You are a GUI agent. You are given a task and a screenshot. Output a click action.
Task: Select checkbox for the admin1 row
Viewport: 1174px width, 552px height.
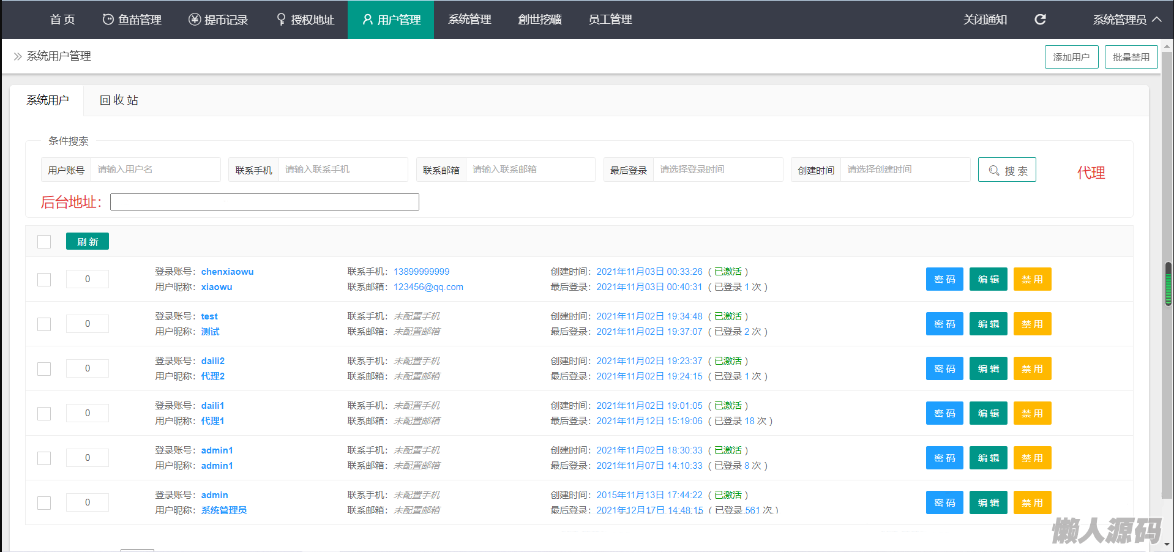44,458
